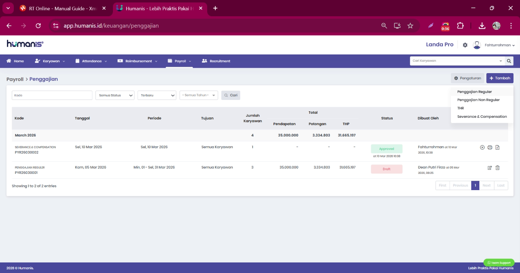Viewport: 520px width, 273px height.
Task: Click the settings gear next to Landa Pro
Action: point(465,45)
